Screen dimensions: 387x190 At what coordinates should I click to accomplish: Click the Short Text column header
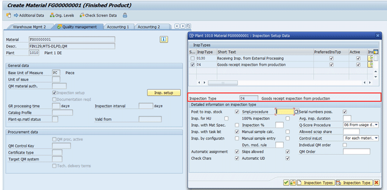click(265, 52)
